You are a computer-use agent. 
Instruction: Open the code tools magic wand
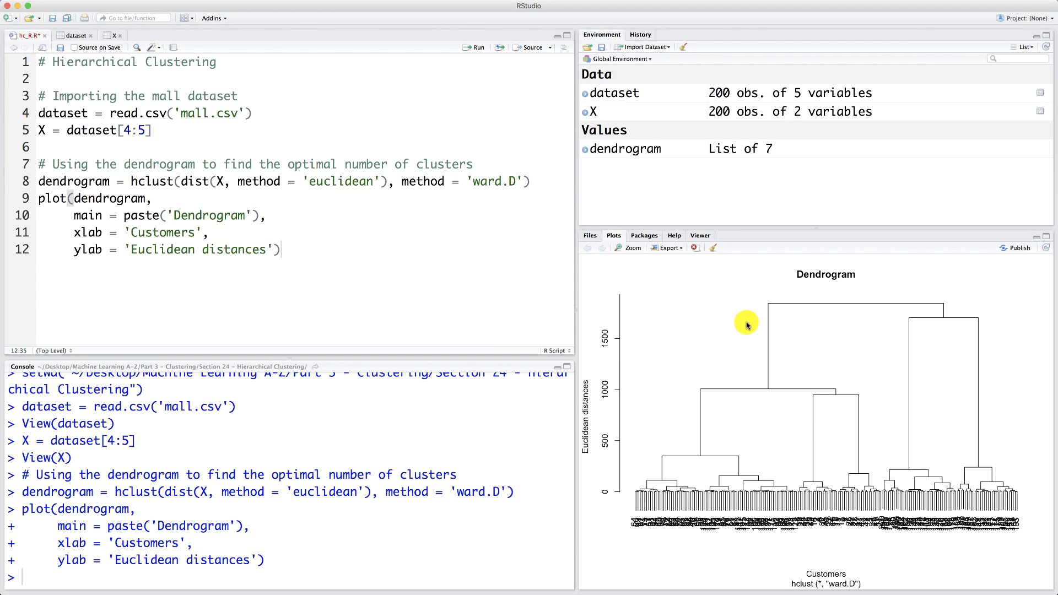click(x=152, y=47)
